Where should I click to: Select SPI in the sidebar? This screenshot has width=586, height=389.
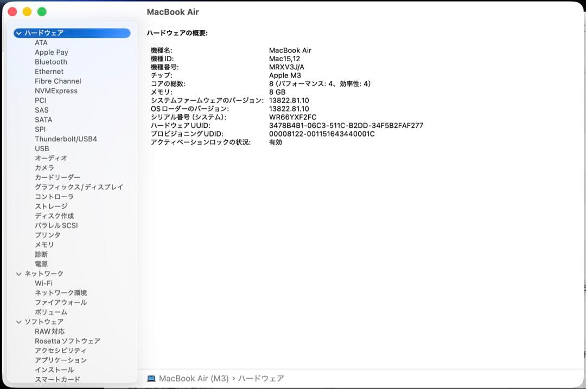click(x=40, y=129)
